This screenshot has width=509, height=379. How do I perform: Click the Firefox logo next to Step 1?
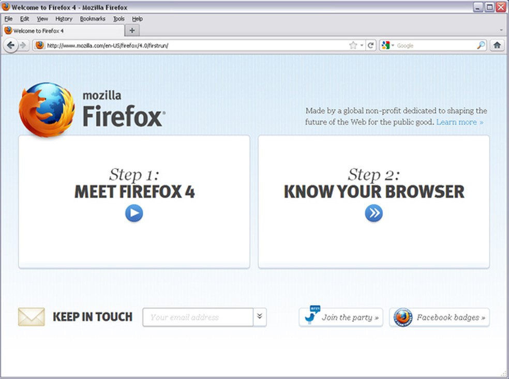47,107
